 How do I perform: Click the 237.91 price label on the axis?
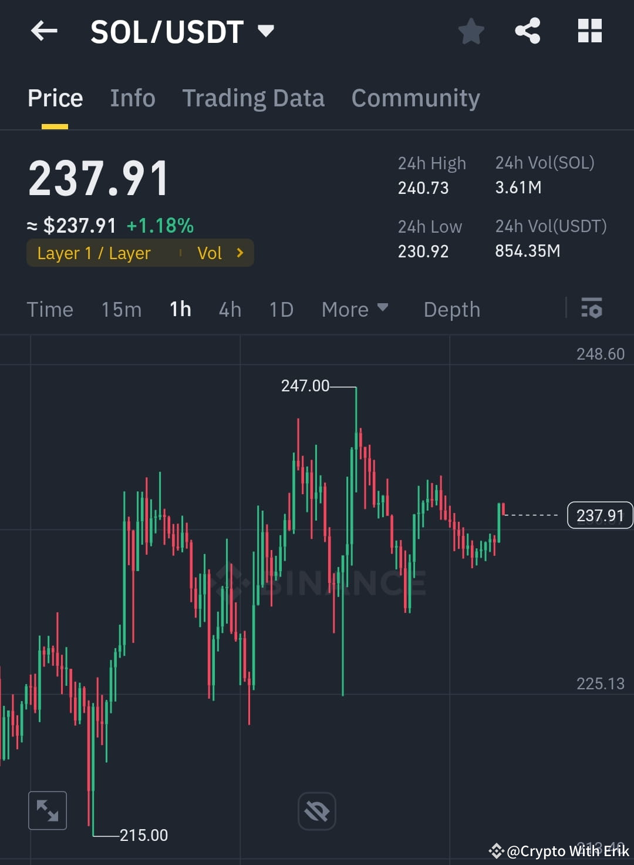pyautogui.click(x=599, y=515)
